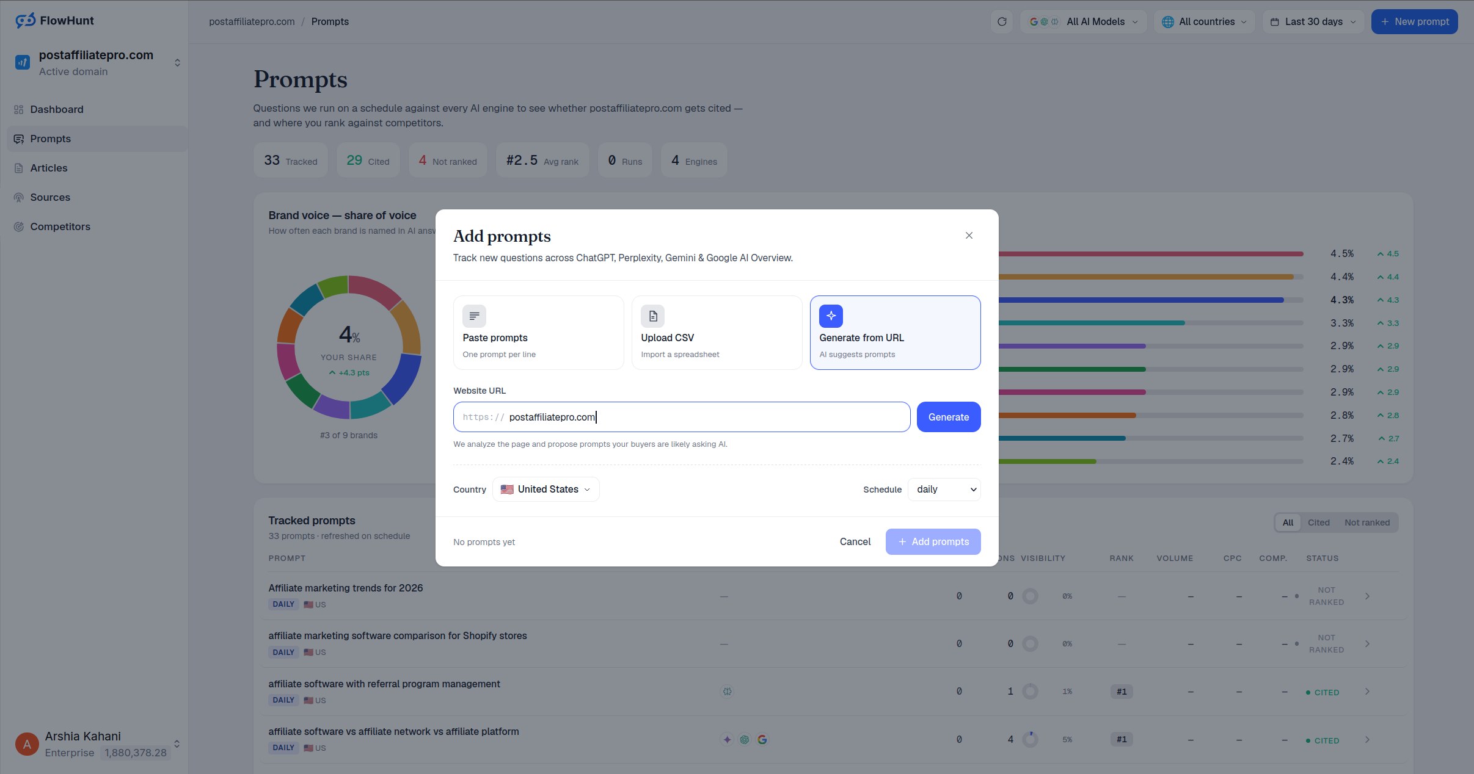Image resolution: width=1474 pixels, height=774 pixels.
Task: Click the Articles sidebar icon
Action: (x=19, y=168)
